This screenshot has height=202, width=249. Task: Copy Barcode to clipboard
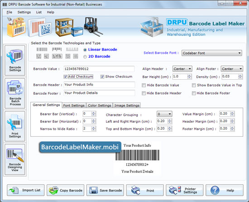(x=66, y=190)
